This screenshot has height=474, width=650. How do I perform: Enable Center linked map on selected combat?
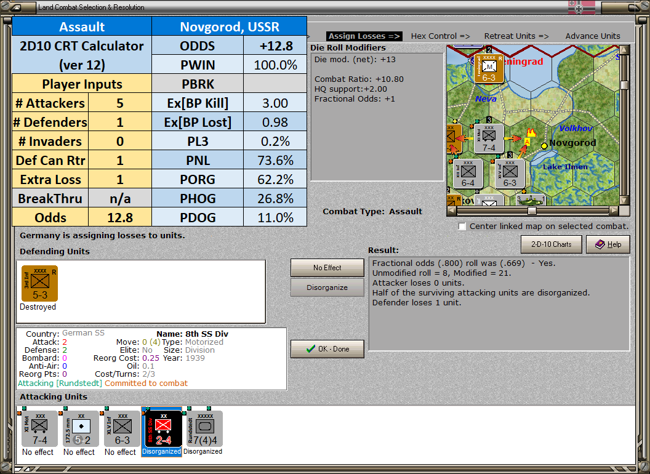click(x=462, y=227)
